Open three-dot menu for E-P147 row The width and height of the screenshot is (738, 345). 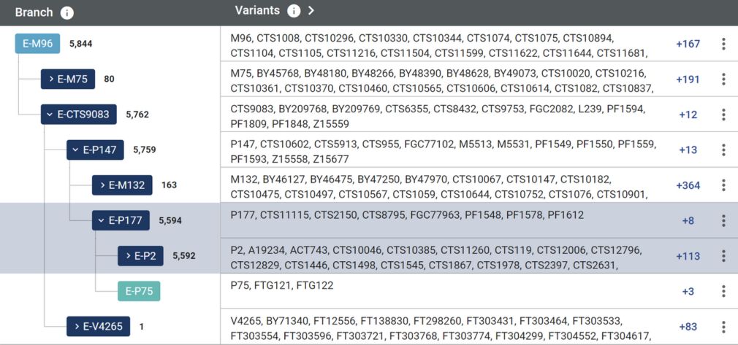click(723, 150)
